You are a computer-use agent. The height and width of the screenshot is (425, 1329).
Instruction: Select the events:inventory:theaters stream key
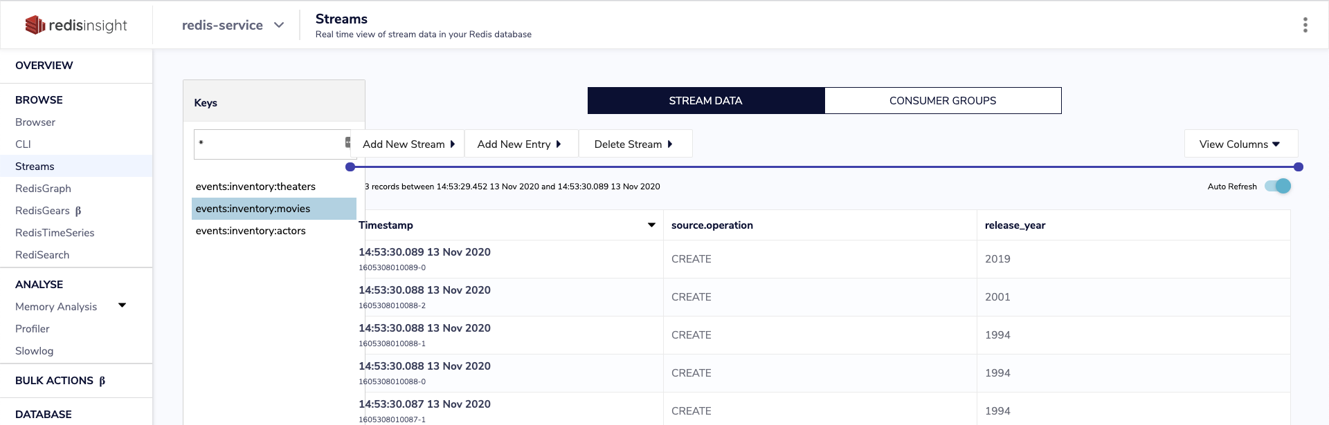coord(255,187)
